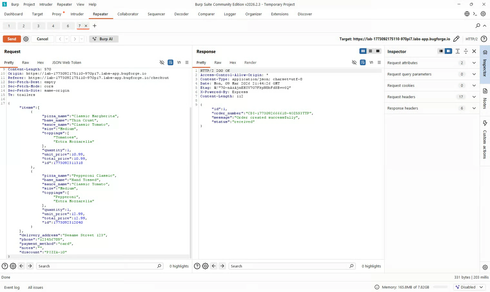490x292 pixels.
Task: Dock Inspector layout to the right option
Action: [448, 51]
